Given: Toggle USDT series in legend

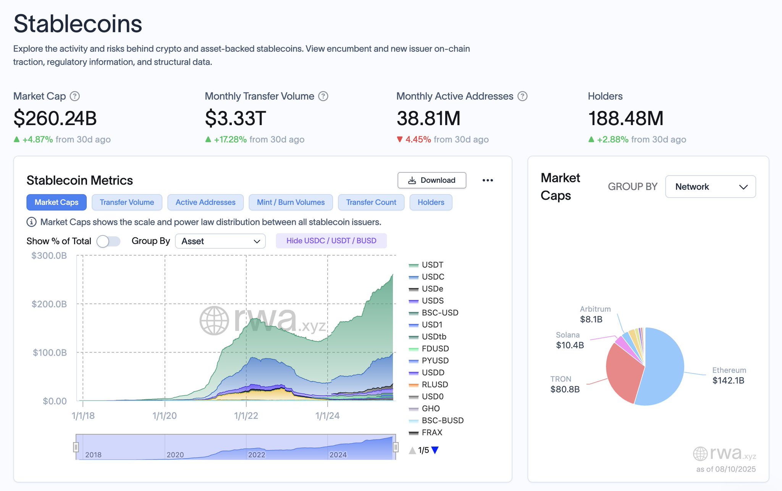Looking at the screenshot, I should click(x=426, y=265).
